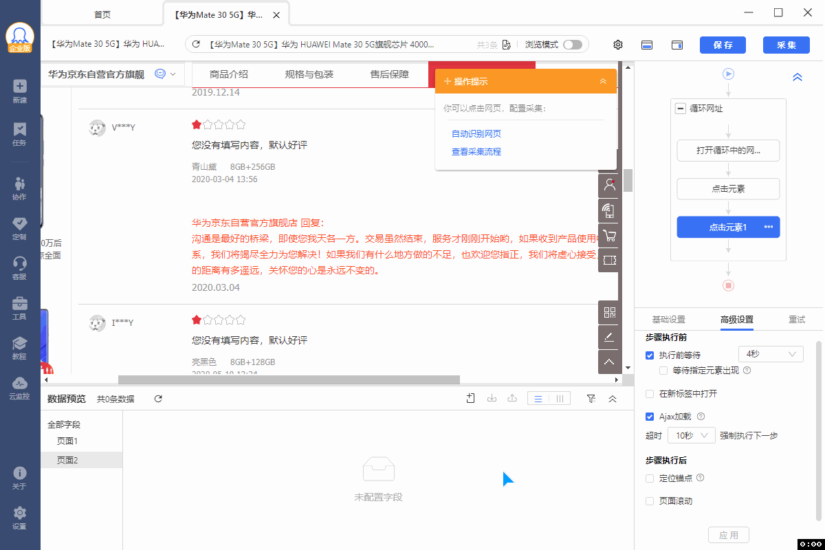This screenshot has width=825, height=550.
Task: Collapse the workflow panel with double chevron
Action: tap(797, 77)
